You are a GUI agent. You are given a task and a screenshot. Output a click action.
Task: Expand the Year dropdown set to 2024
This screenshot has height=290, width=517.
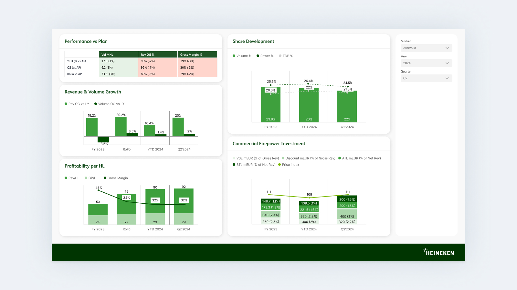(x=426, y=63)
